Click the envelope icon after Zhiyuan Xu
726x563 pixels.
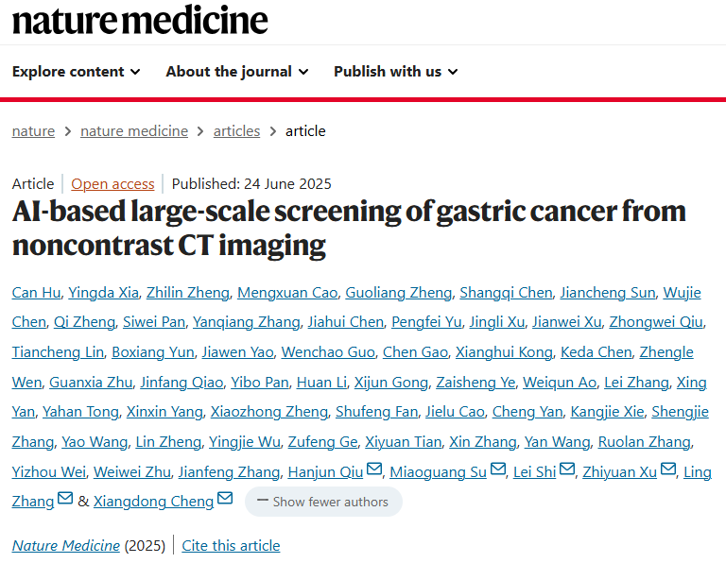[668, 469]
